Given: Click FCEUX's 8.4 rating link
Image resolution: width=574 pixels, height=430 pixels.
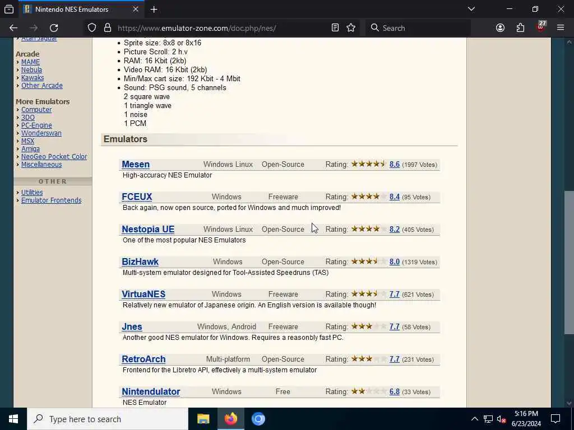Looking at the screenshot, I should 394,197.
